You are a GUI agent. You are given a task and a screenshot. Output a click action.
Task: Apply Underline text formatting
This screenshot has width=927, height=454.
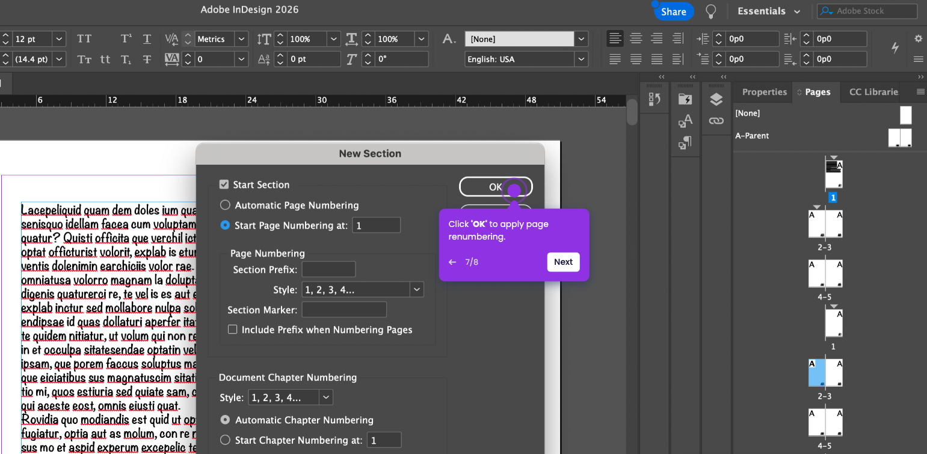[147, 39]
